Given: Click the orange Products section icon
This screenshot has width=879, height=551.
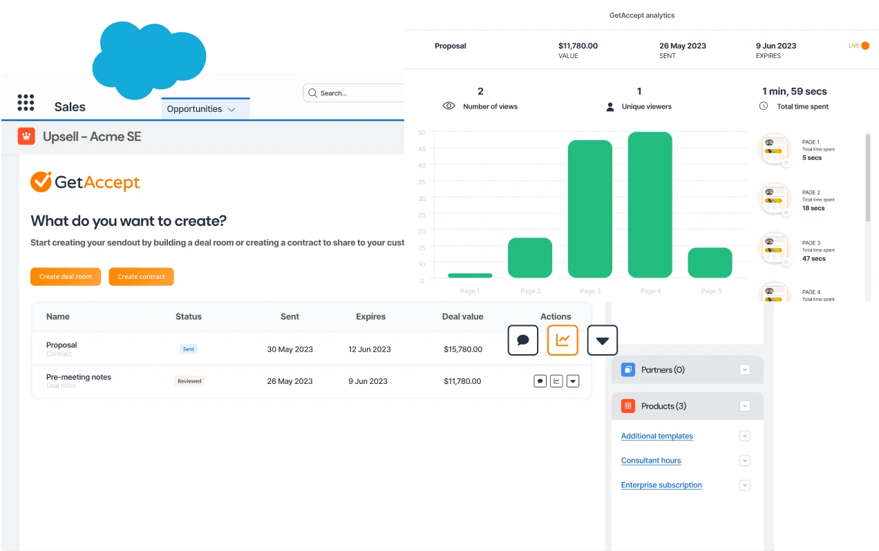Looking at the screenshot, I should click(x=628, y=406).
